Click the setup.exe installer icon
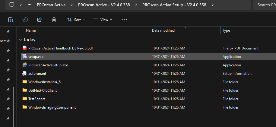Viewport: 276px width, 127px height. tap(25, 56)
